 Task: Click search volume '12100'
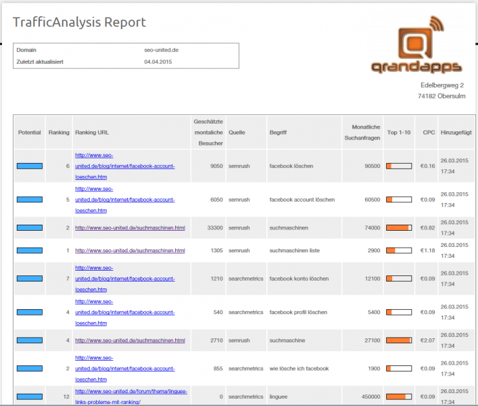pos(373,279)
